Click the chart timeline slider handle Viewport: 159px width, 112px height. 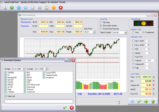(x=119, y=103)
